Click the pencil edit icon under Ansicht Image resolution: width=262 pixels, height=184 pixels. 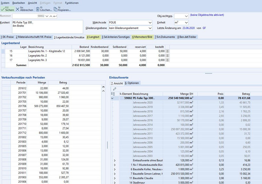tap(115, 89)
